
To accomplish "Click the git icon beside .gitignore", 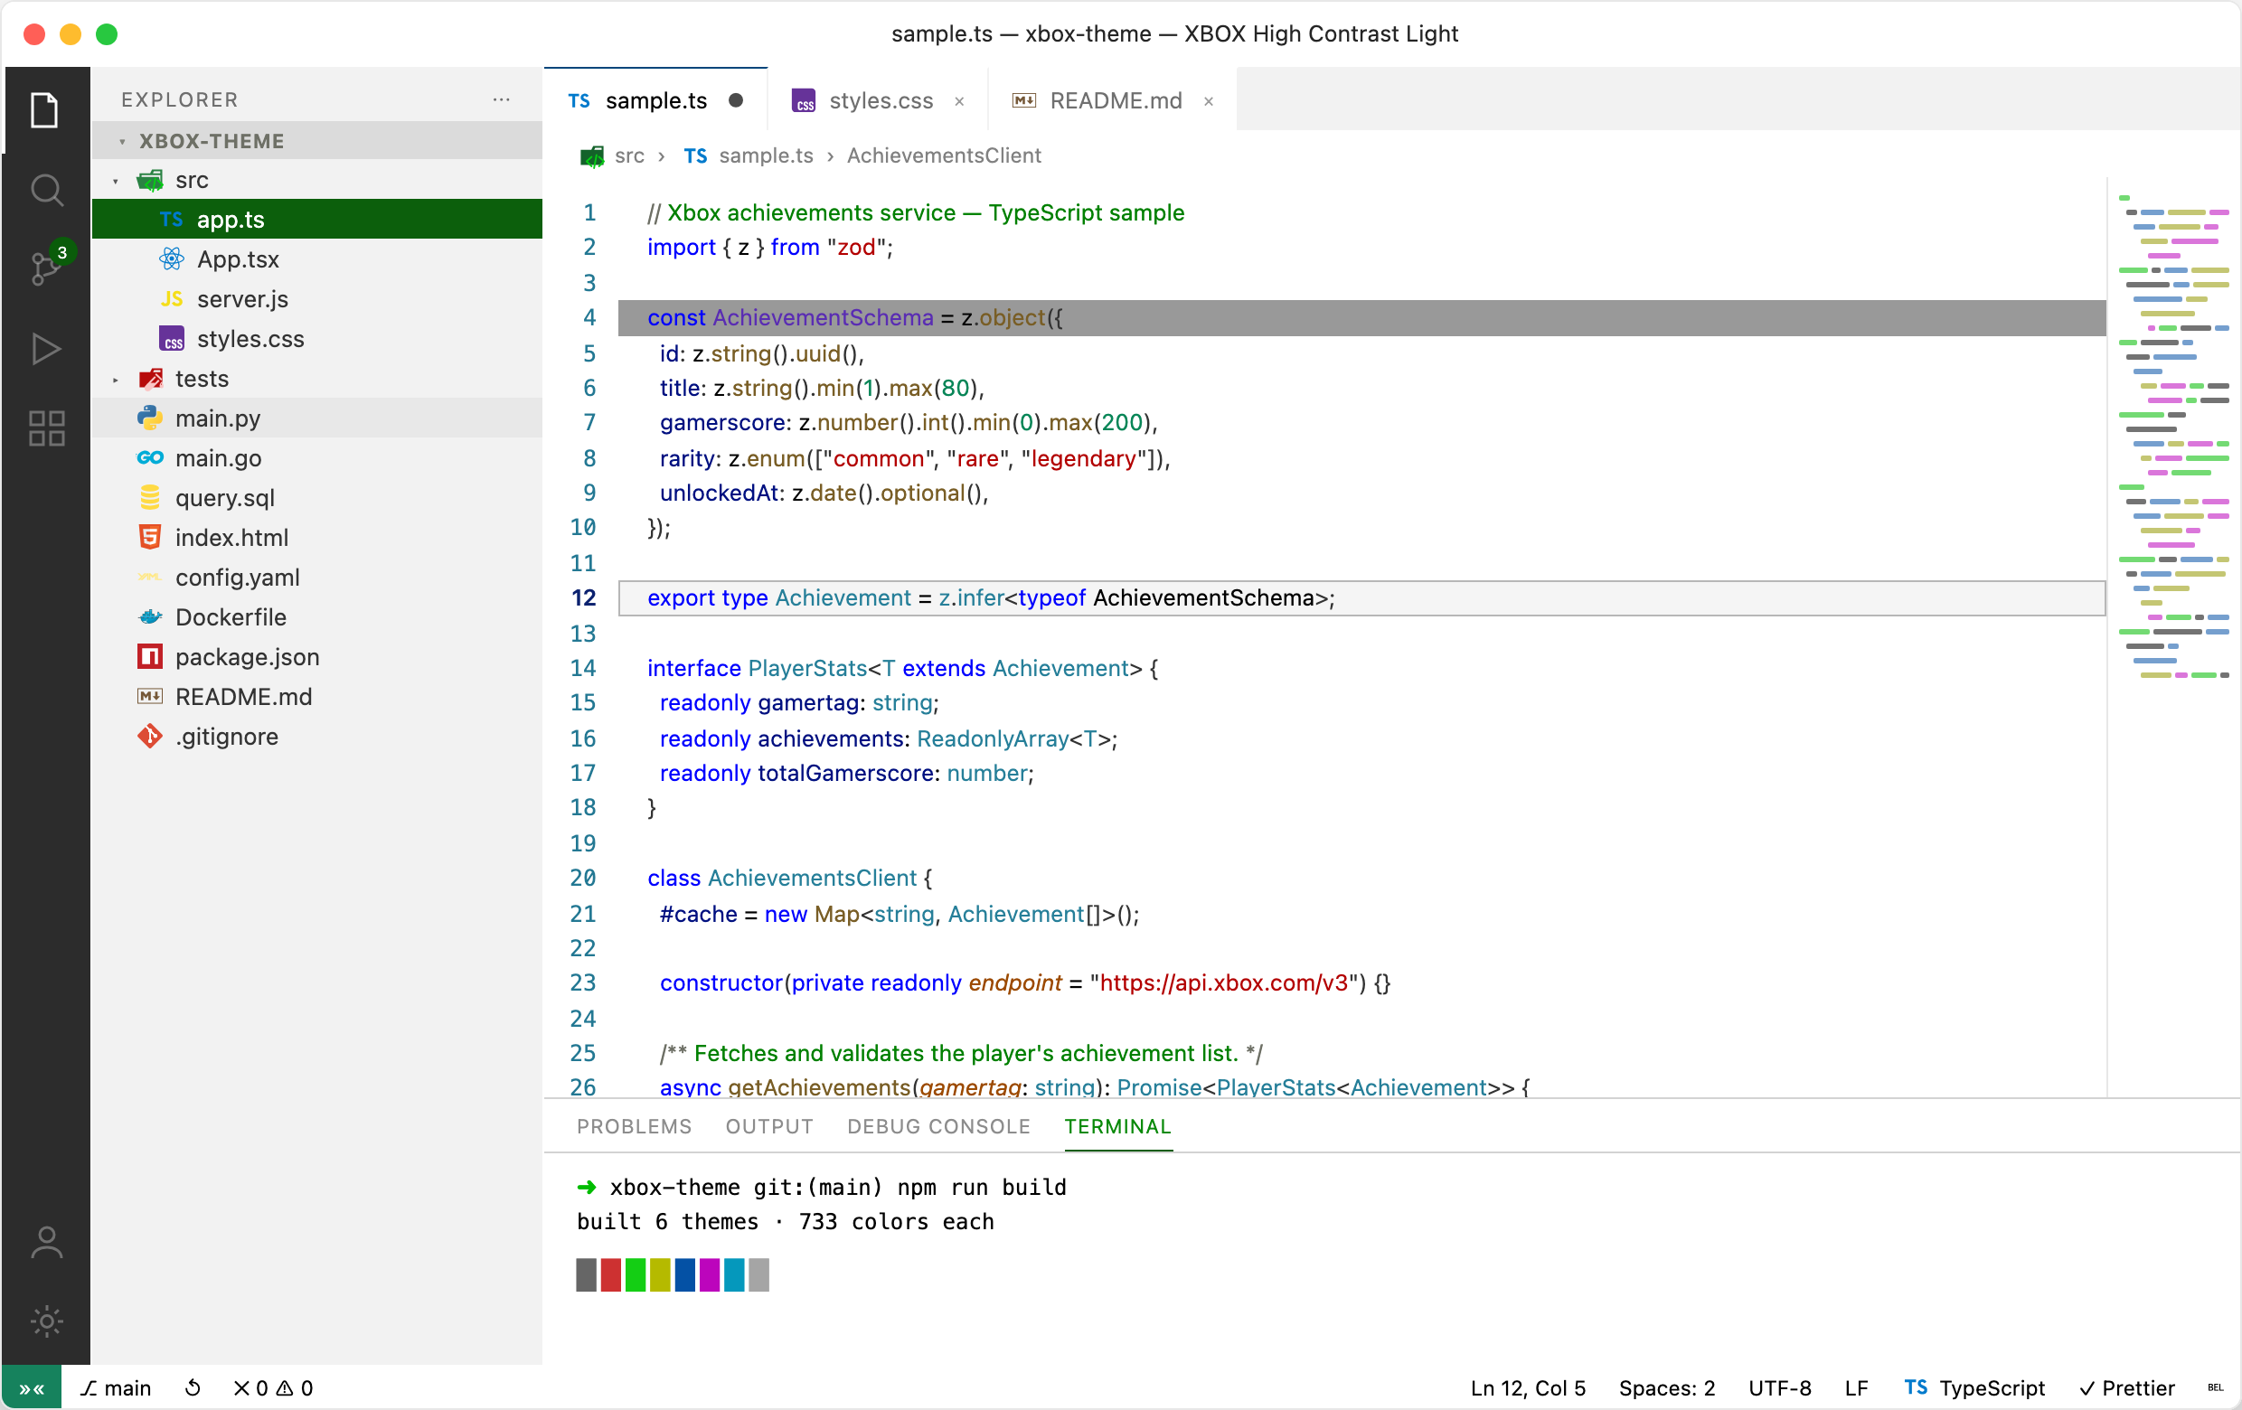I will (x=150, y=736).
